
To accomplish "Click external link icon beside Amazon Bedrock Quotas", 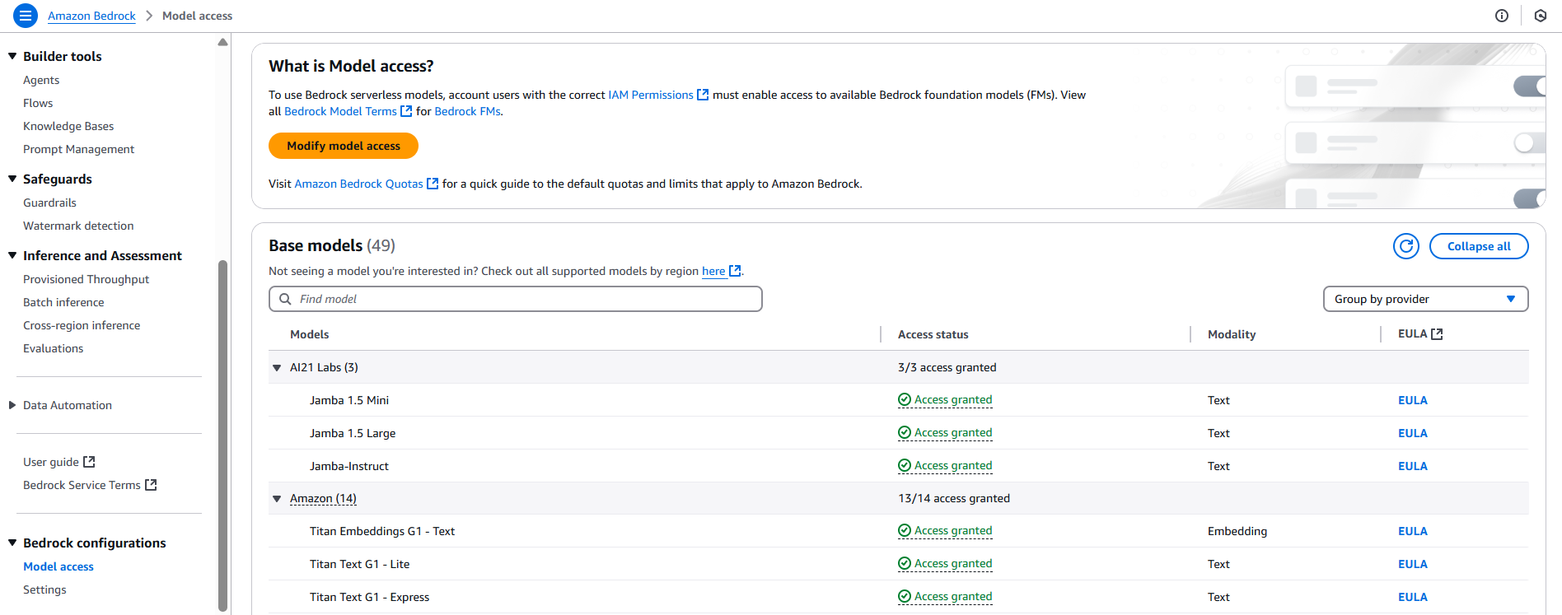I will pos(433,184).
